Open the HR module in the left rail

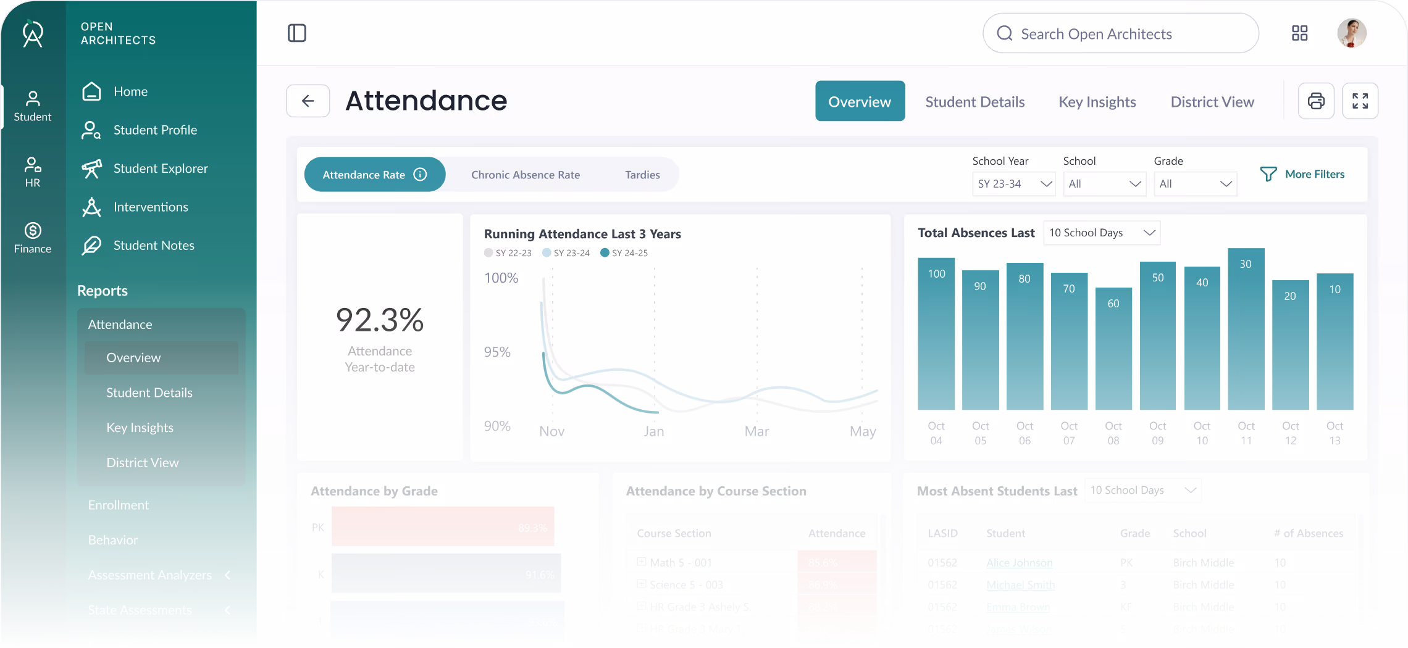tap(32, 172)
